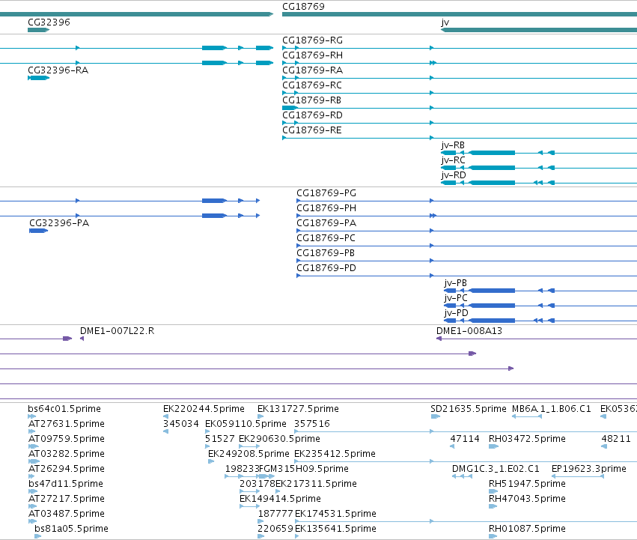Select transcript CG18769-RC label
Image resolution: width=637 pixels, height=540 pixels.
coord(312,85)
